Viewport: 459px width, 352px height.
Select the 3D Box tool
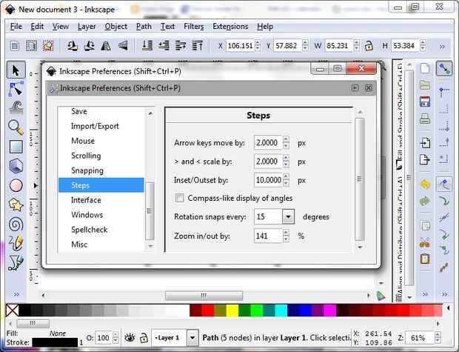16,166
